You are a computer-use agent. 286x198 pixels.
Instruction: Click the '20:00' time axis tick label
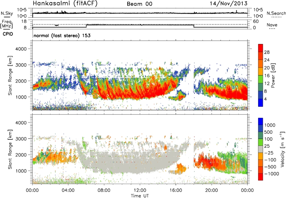point(212,190)
